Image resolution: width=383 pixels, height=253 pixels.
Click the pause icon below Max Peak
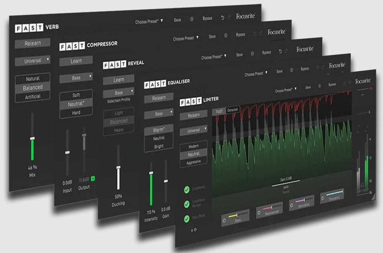coord(192,230)
